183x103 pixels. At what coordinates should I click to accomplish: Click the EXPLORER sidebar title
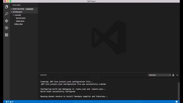click(17, 5)
